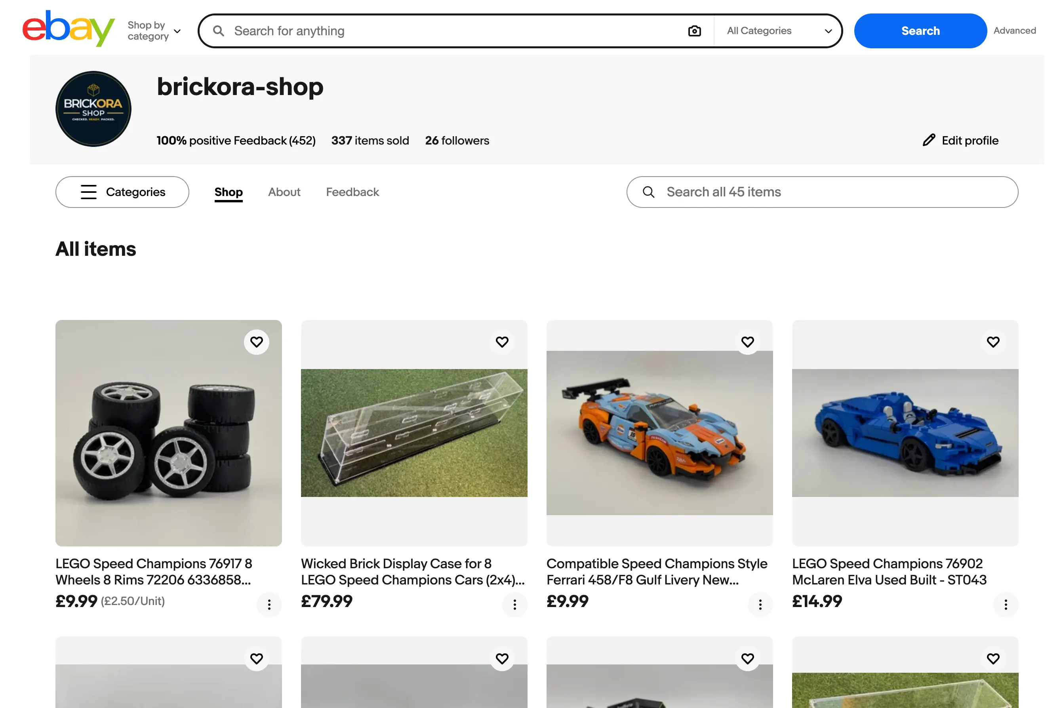Image resolution: width=1063 pixels, height=708 pixels.
Task: Watch the McLaren Elva 76902 listing
Action: [993, 342]
